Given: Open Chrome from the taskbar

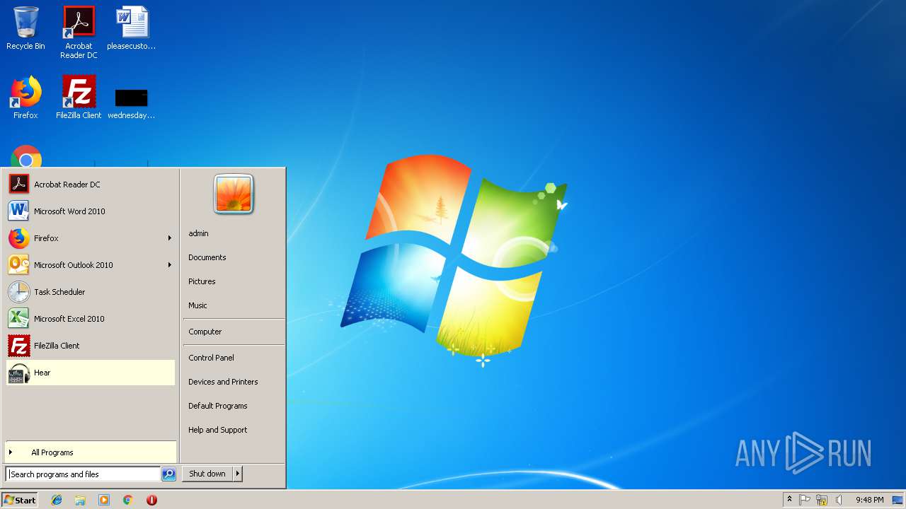Looking at the screenshot, I should [127, 500].
